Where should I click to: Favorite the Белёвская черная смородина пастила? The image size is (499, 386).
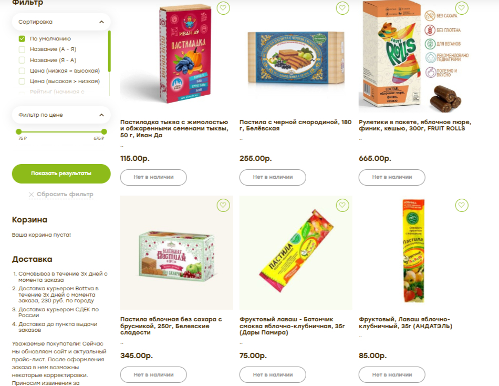pyautogui.click(x=342, y=8)
